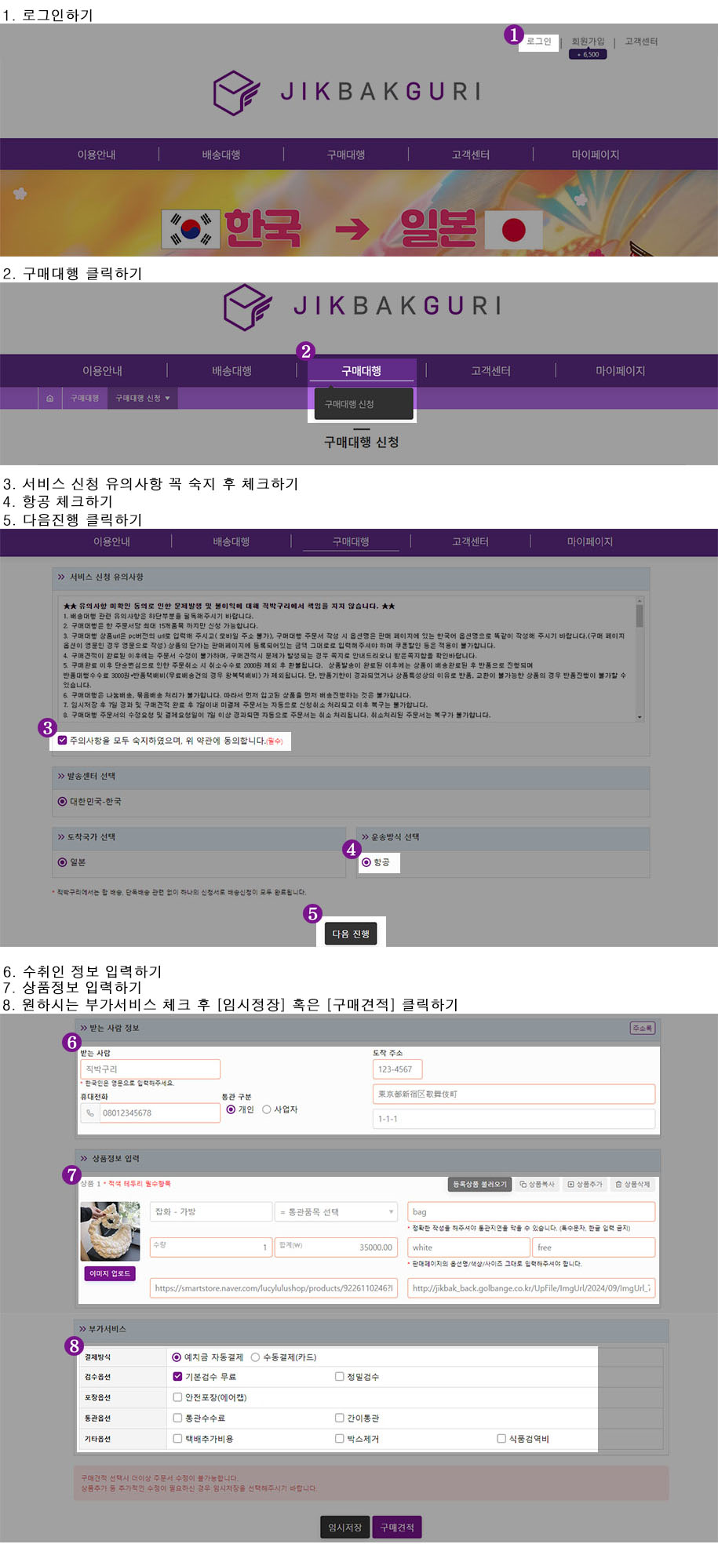Open 이용안내 in the menu above the Korea-to-Japan banner

[97, 155]
